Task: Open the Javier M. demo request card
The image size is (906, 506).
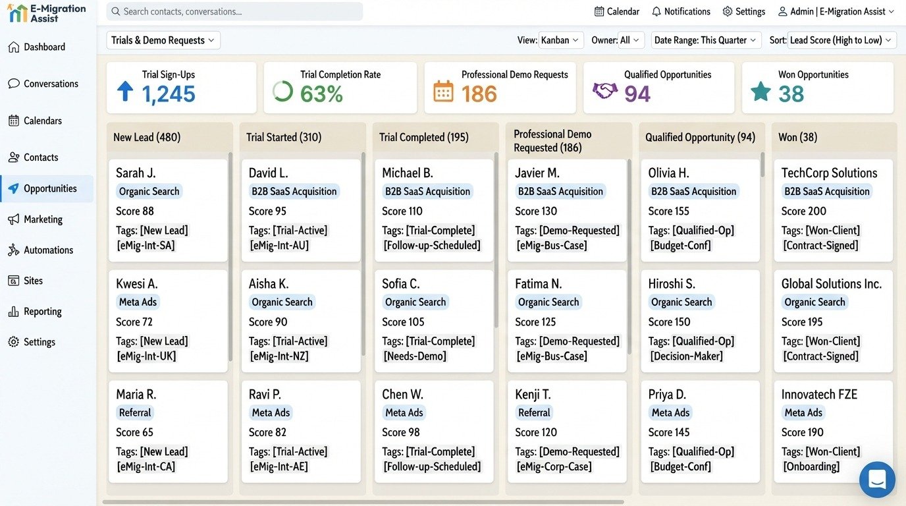Action: [567, 210]
